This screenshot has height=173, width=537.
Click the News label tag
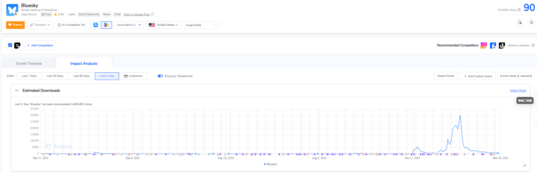pos(107,14)
